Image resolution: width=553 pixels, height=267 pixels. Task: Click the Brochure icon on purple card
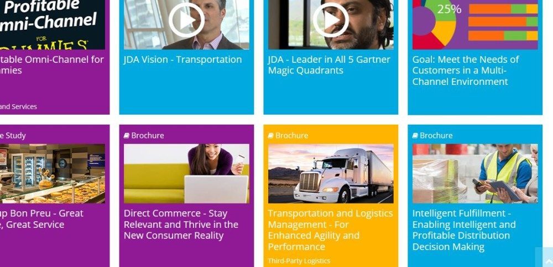[x=127, y=136]
